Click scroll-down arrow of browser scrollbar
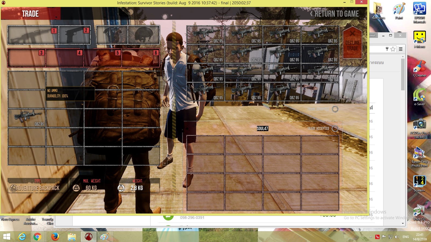This screenshot has height=242, width=431. tap(403, 223)
